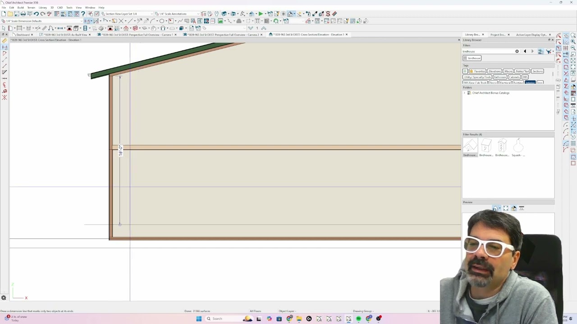577x324 pixels.
Task: Open the Terrain menu
Action: pos(31,8)
